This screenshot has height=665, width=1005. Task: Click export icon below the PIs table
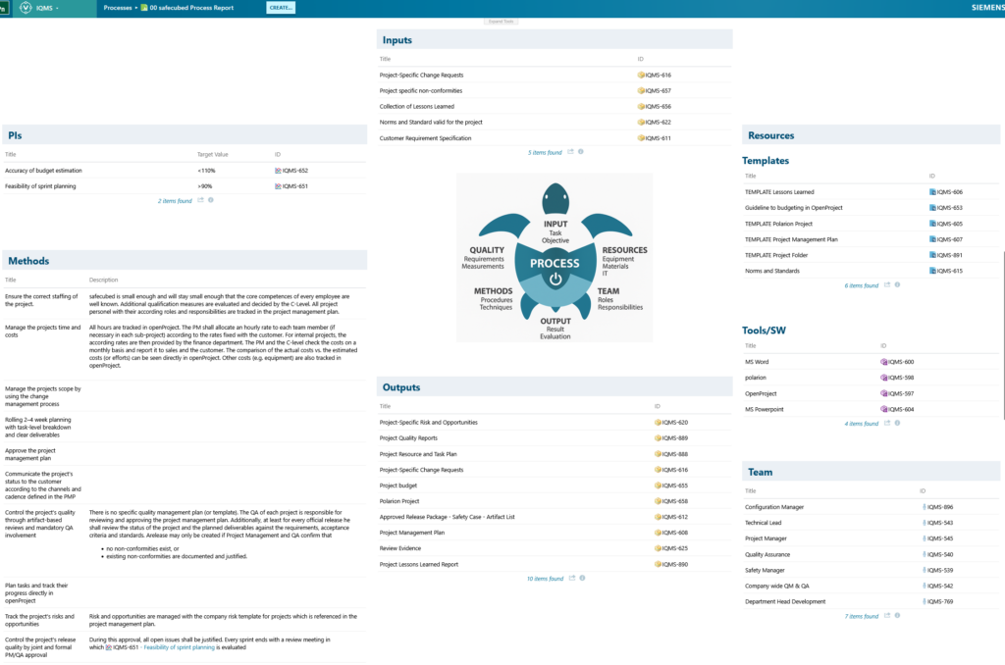200,200
